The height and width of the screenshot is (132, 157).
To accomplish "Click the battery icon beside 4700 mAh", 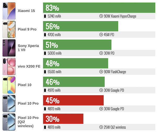I will [46, 35].
